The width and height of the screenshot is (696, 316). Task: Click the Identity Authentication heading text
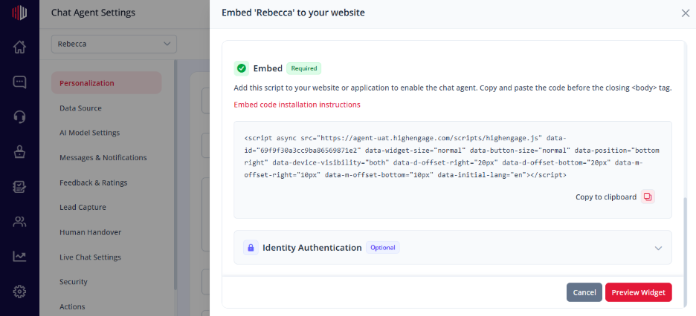(x=312, y=248)
